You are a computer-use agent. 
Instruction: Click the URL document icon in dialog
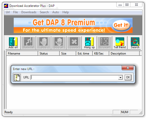(x=17, y=77)
